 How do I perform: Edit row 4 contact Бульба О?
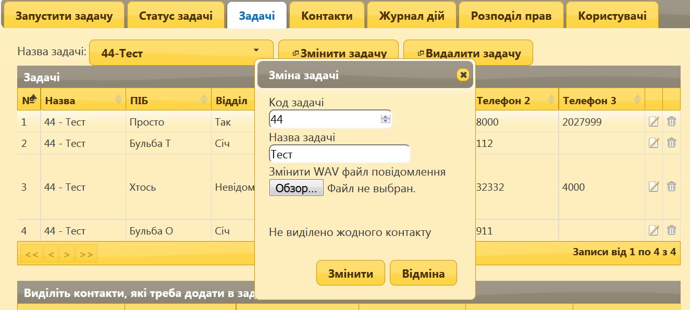click(654, 230)
